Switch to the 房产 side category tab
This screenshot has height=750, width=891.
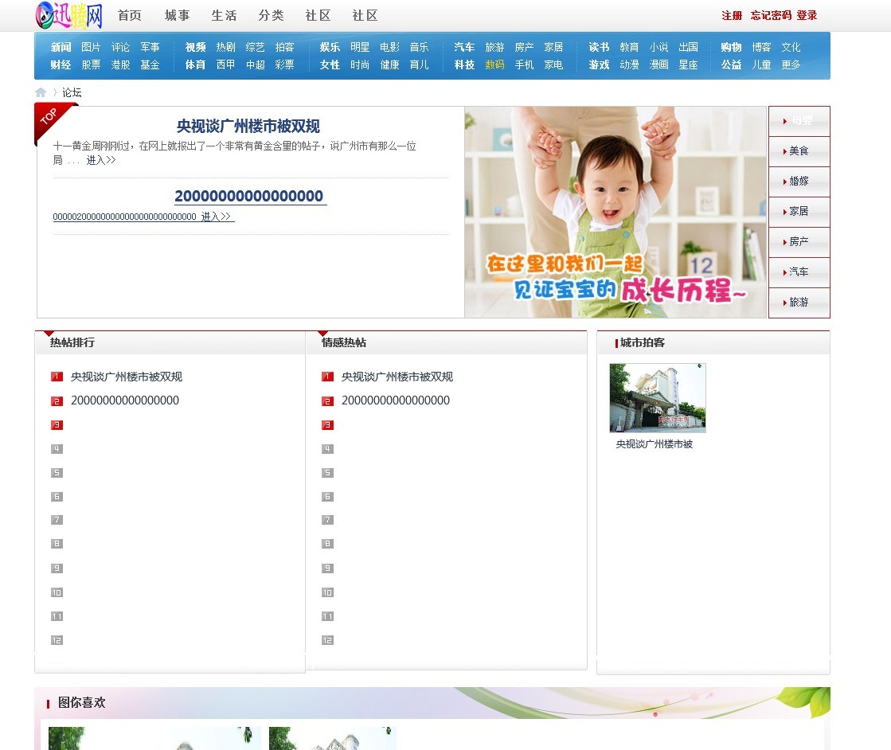coord(799,242)
